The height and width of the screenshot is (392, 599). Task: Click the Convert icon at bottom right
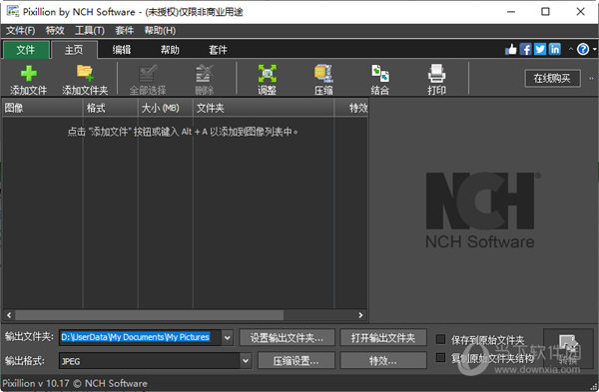(568, 348)
